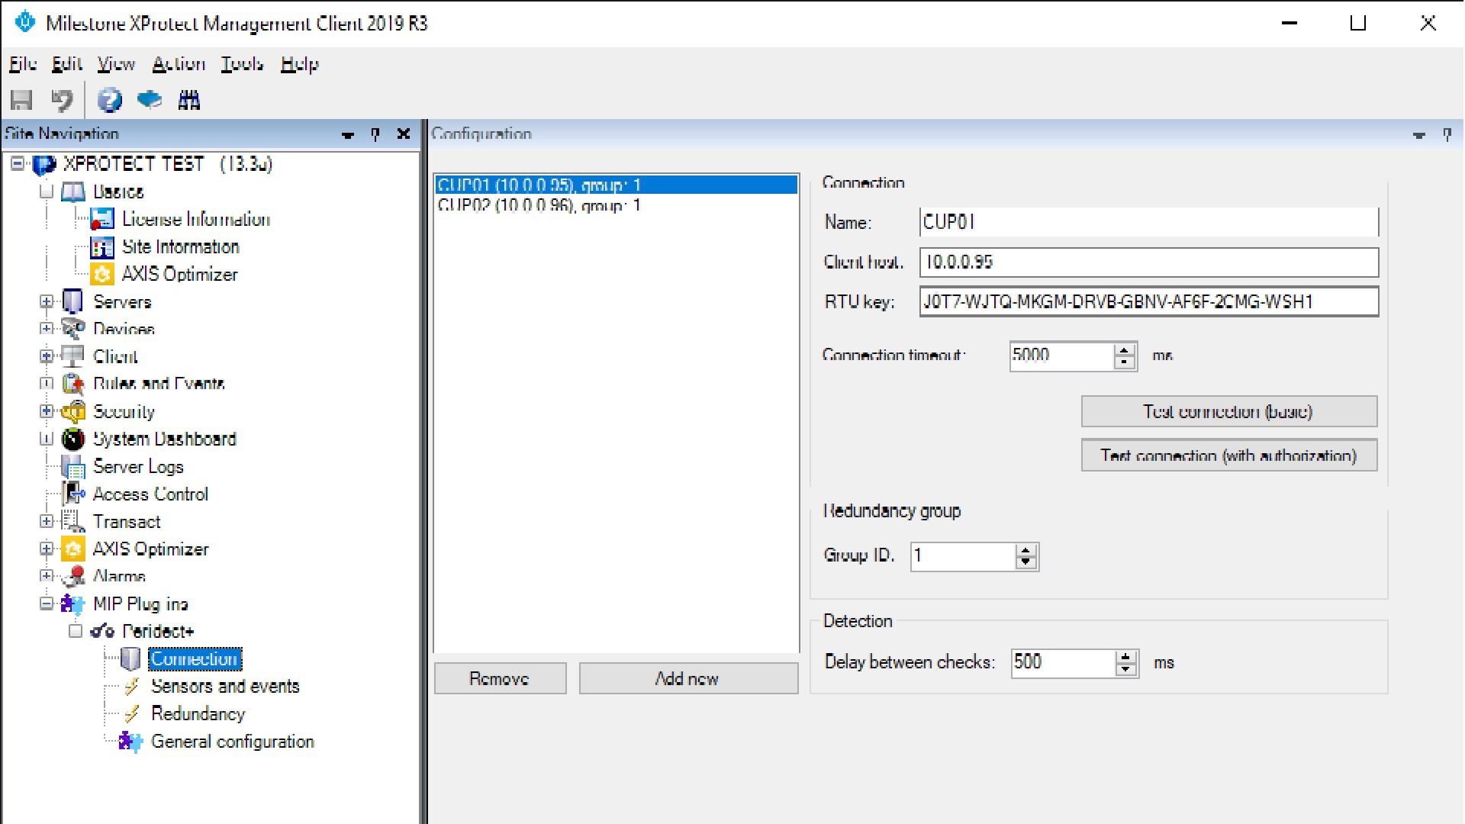Click the Undo toolbar icon
This screenshot has width=1465, height=824.
pos(61,100)
